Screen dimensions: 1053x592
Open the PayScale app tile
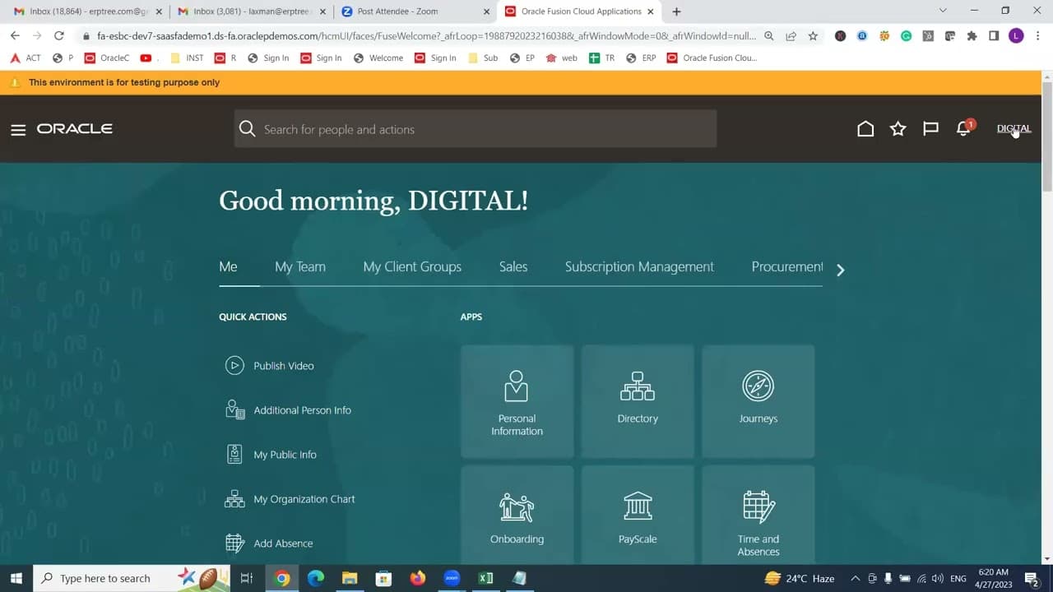click(638, 518)
